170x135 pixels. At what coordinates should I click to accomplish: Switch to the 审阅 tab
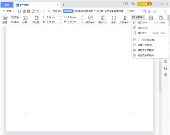(x=80, y=11)
